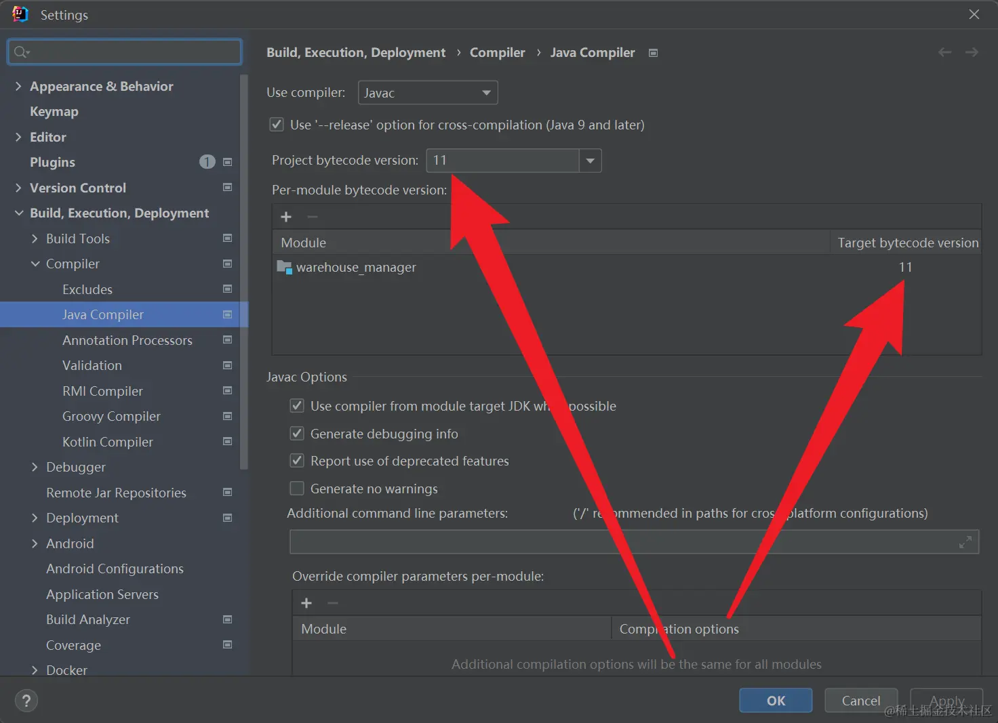Click the project-level icon beside Groovy Compiler

click(x=228, y=416)
